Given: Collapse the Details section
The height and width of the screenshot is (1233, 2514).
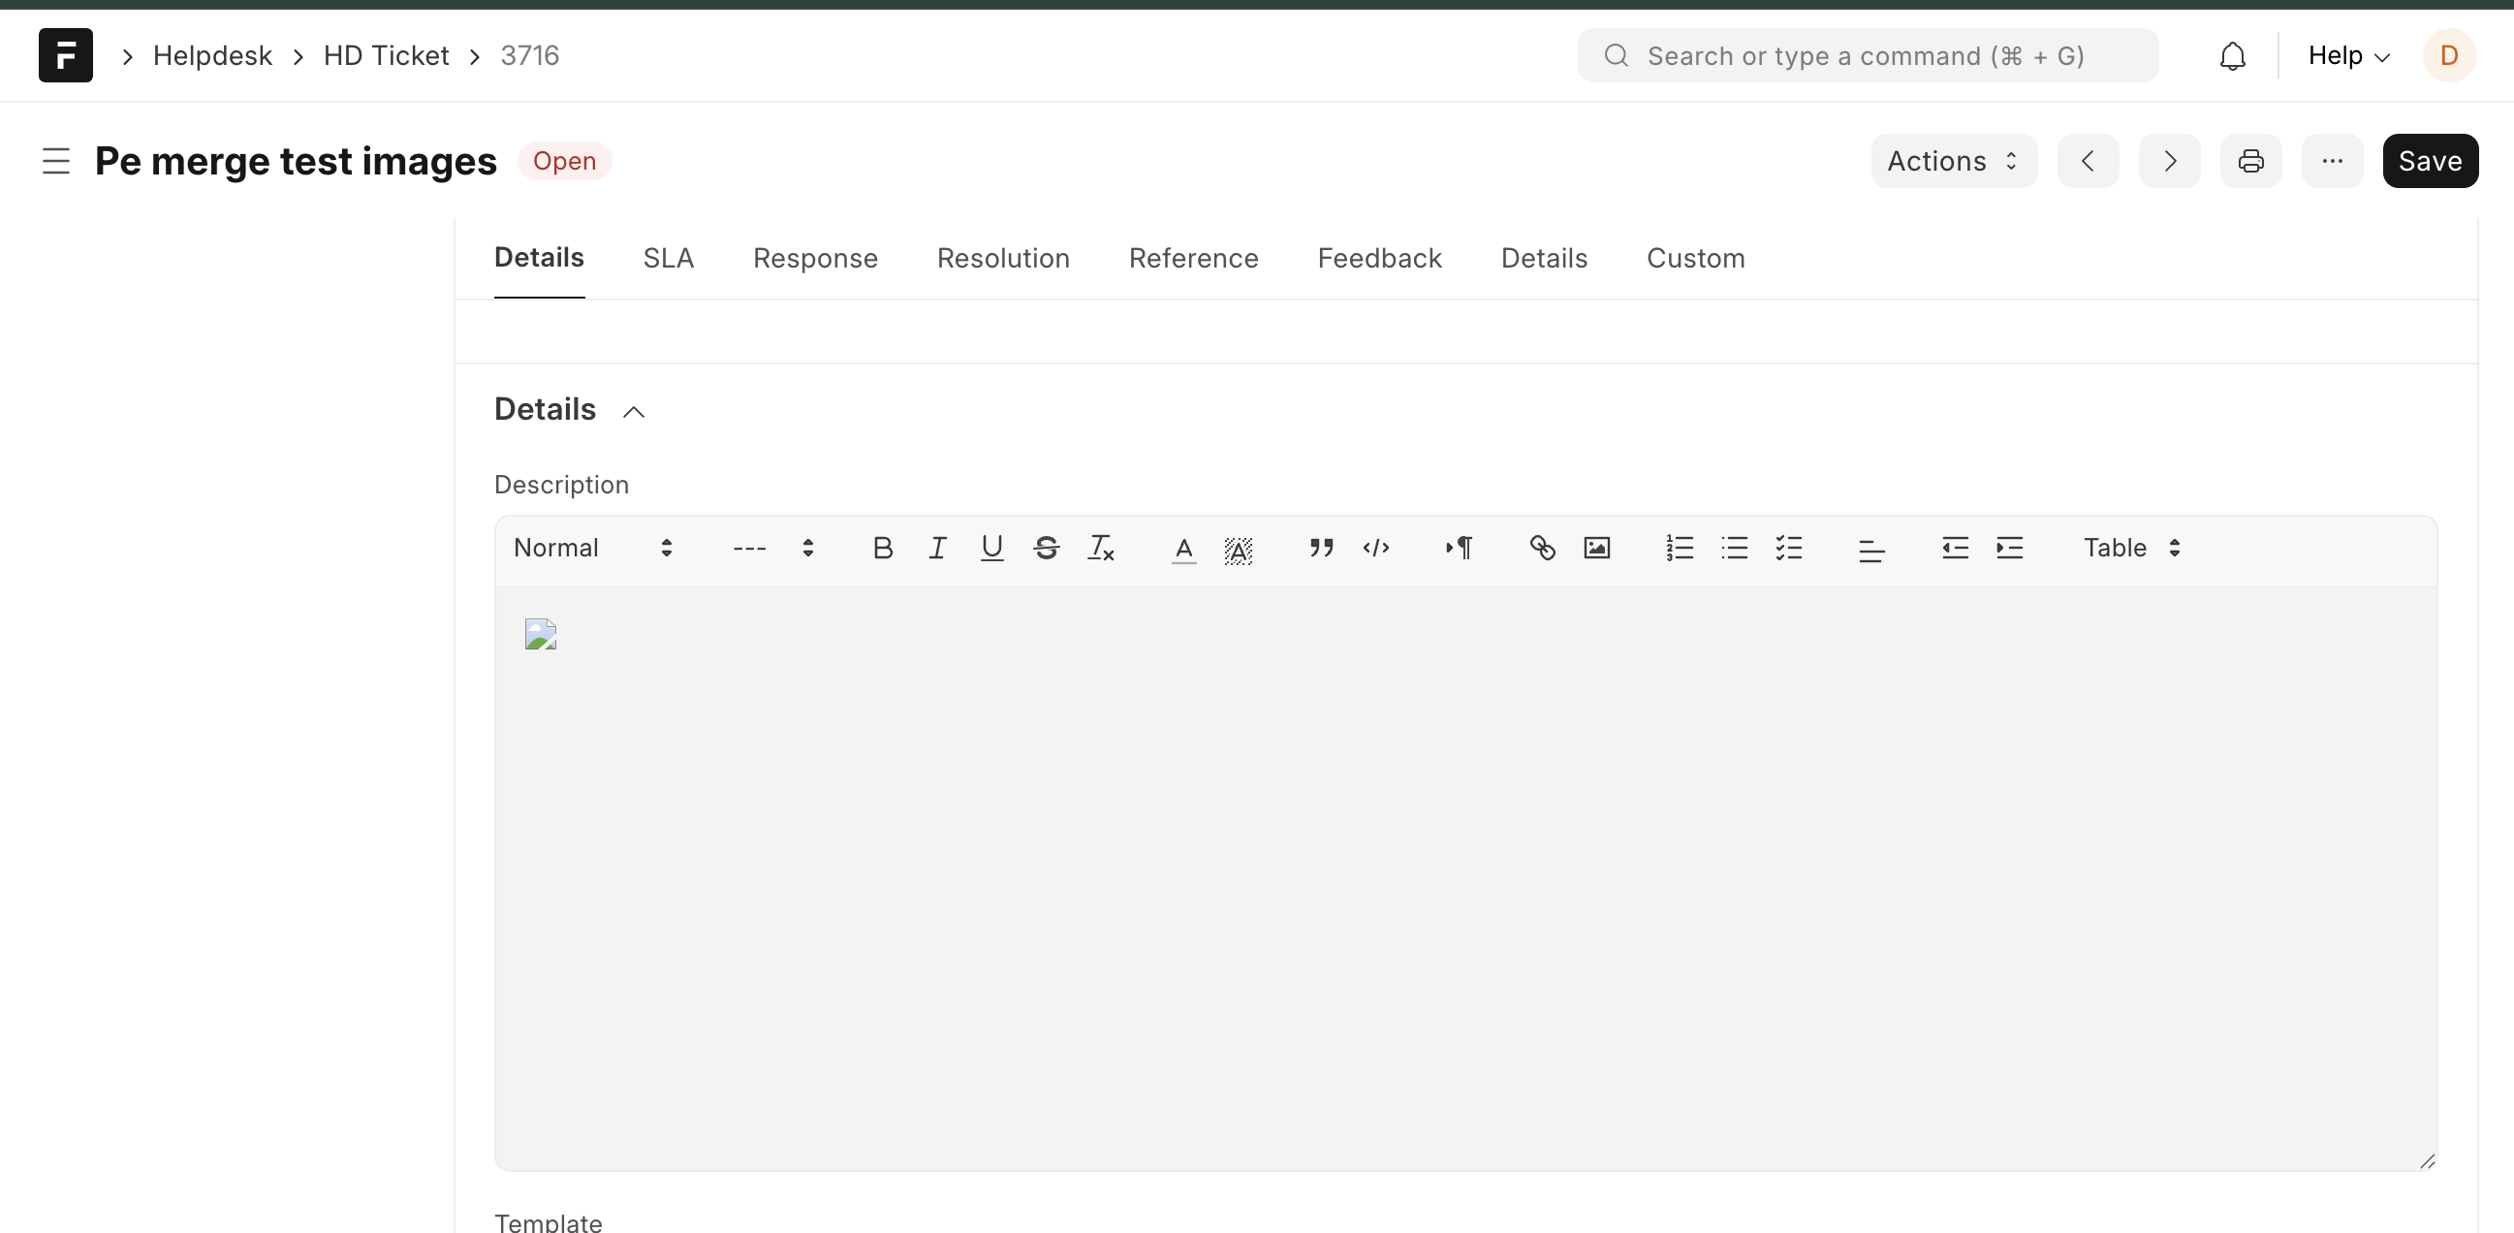Looking at the screenshot, I should click(634, 411).
